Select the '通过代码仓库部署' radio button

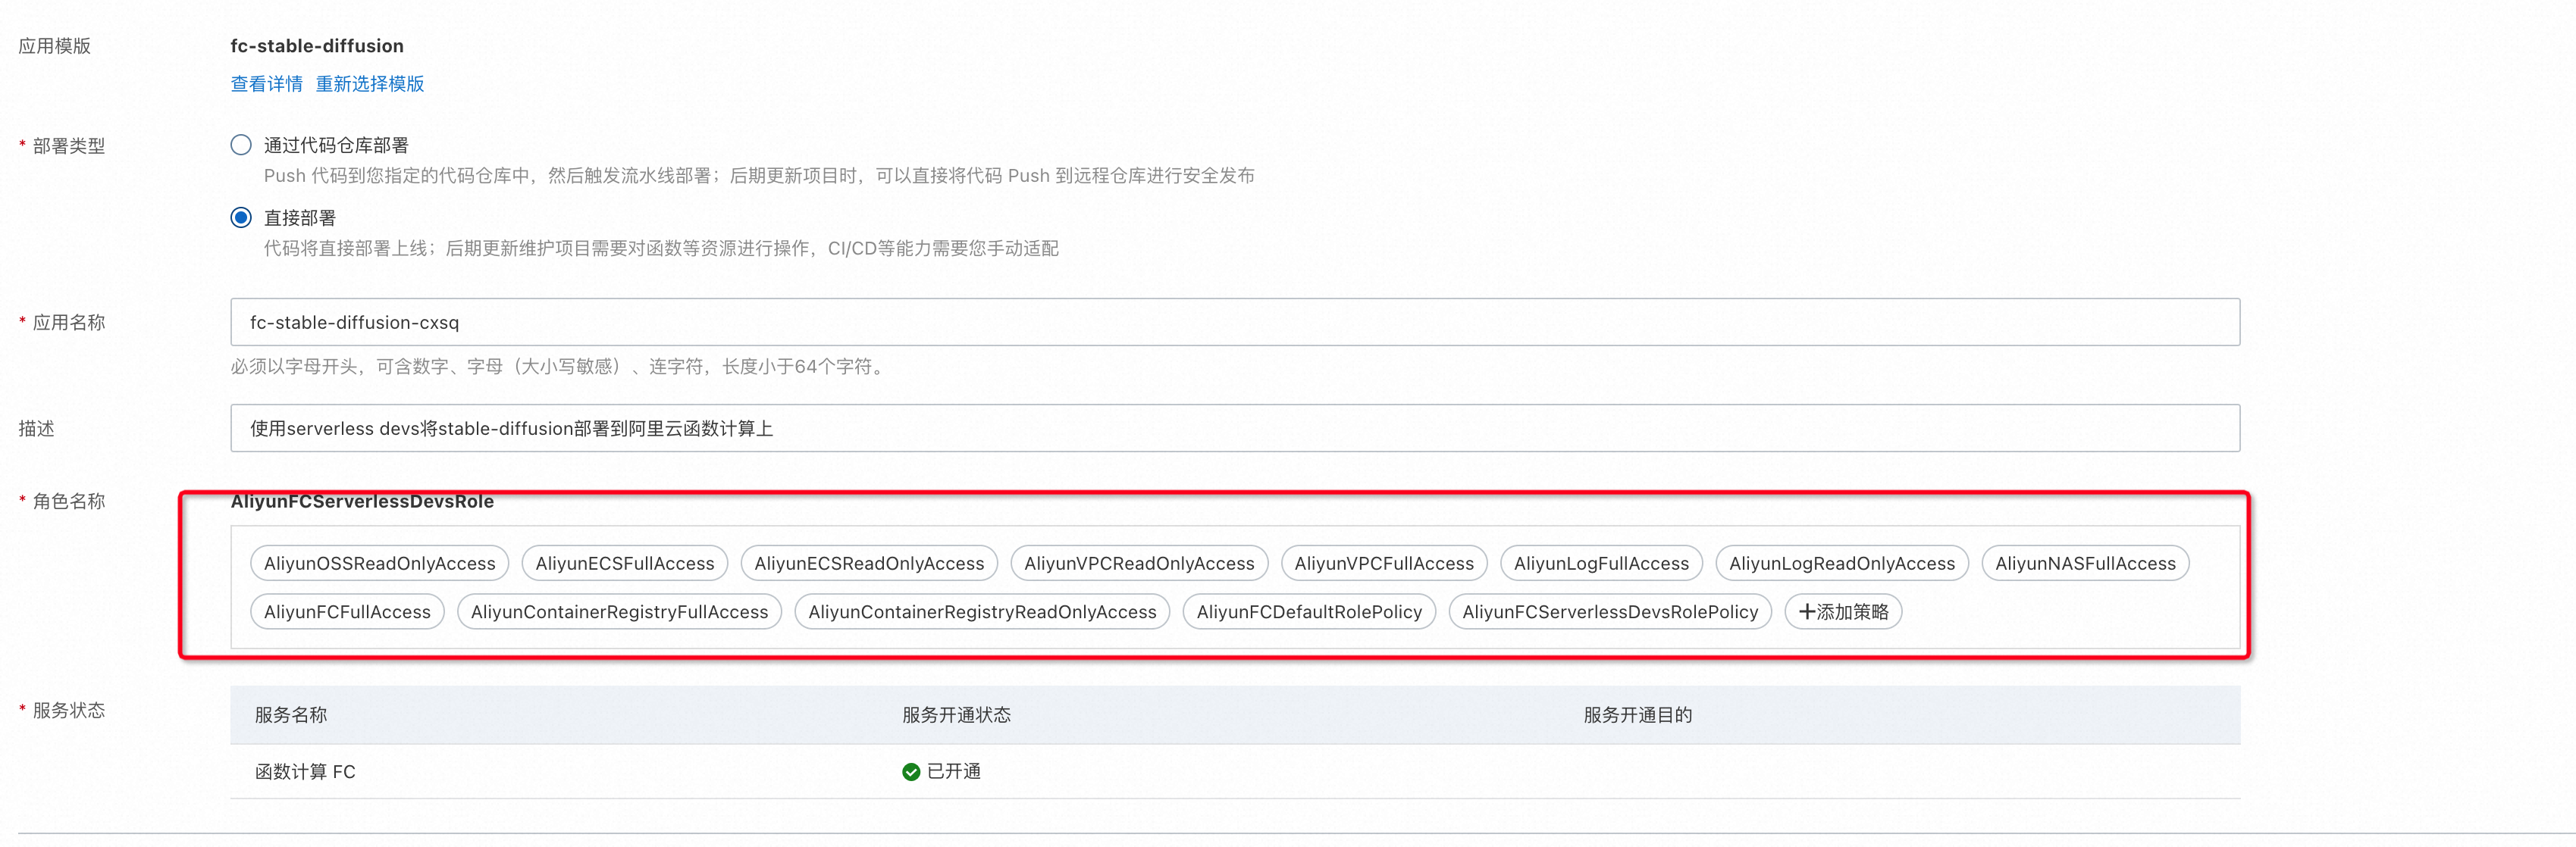pos(241,145)
